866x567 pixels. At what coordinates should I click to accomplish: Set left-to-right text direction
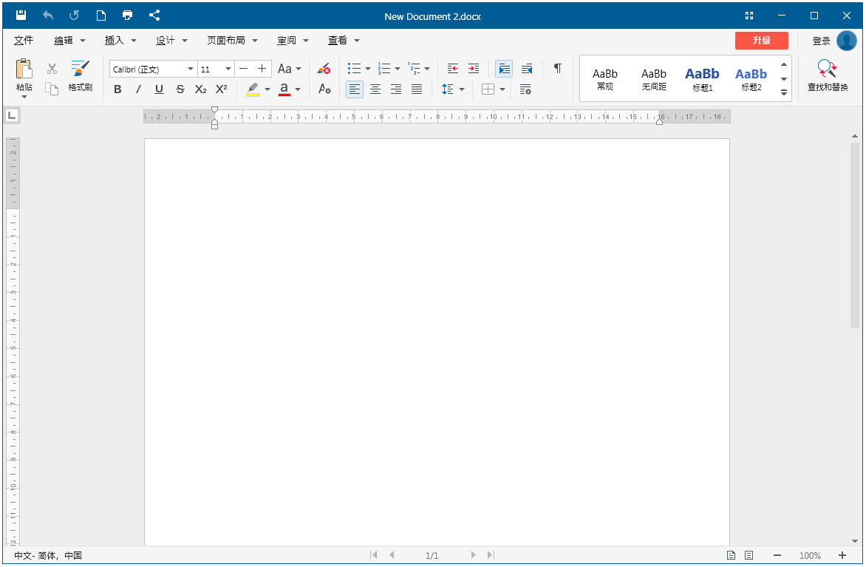[x=504, y=69]
